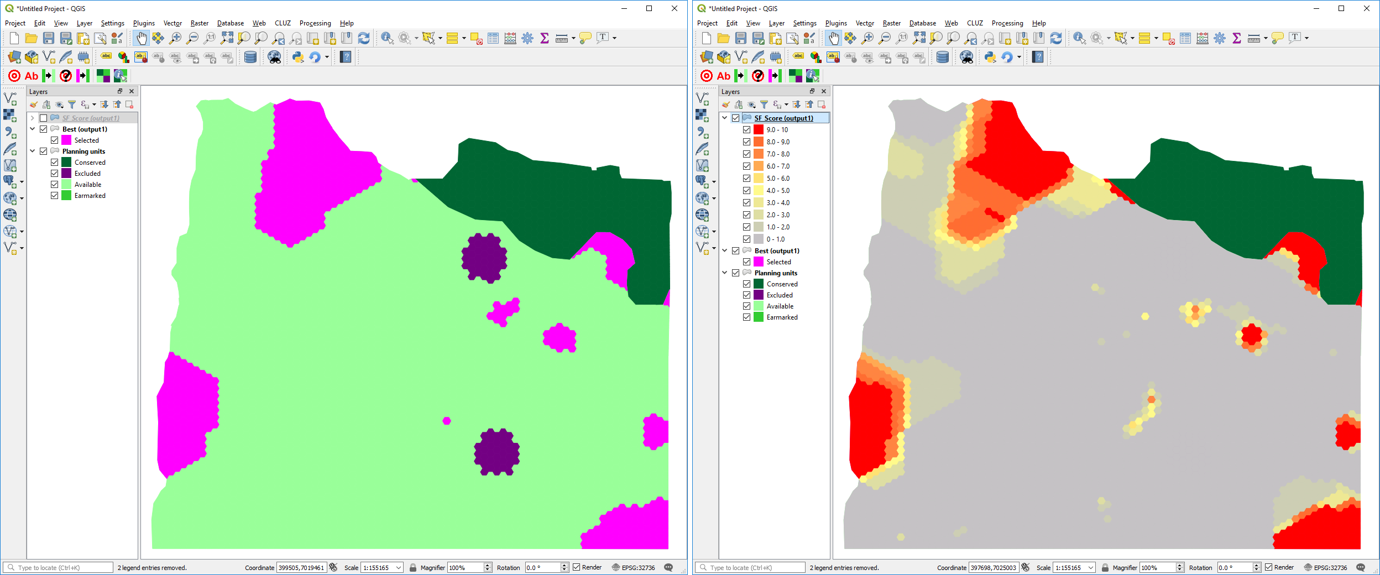Collapse the Planning units layer entries
This screenshot has height=575, width=1380.
[x=32, y=151]
